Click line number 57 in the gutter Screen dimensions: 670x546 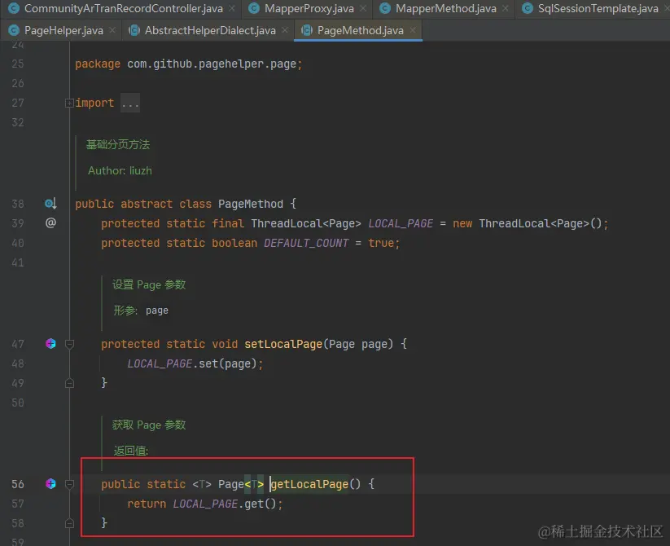click(18, 504)
